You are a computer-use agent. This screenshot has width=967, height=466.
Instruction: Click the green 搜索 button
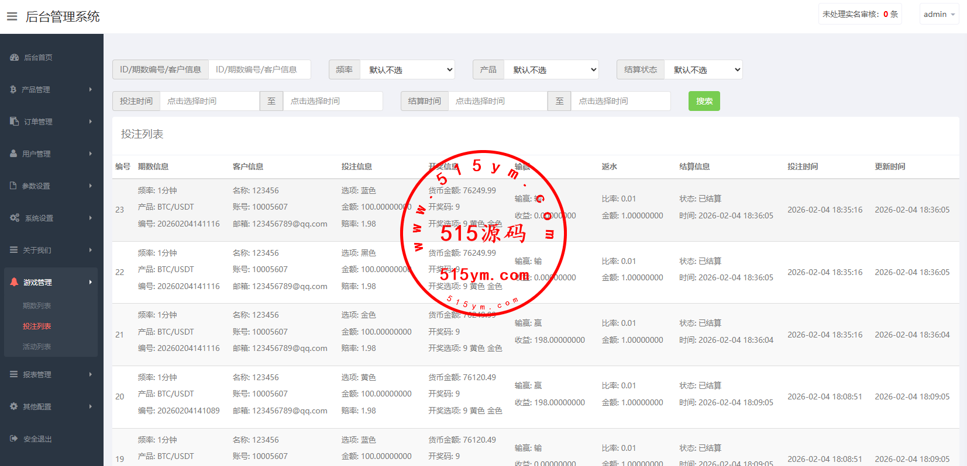coord(704,101)
